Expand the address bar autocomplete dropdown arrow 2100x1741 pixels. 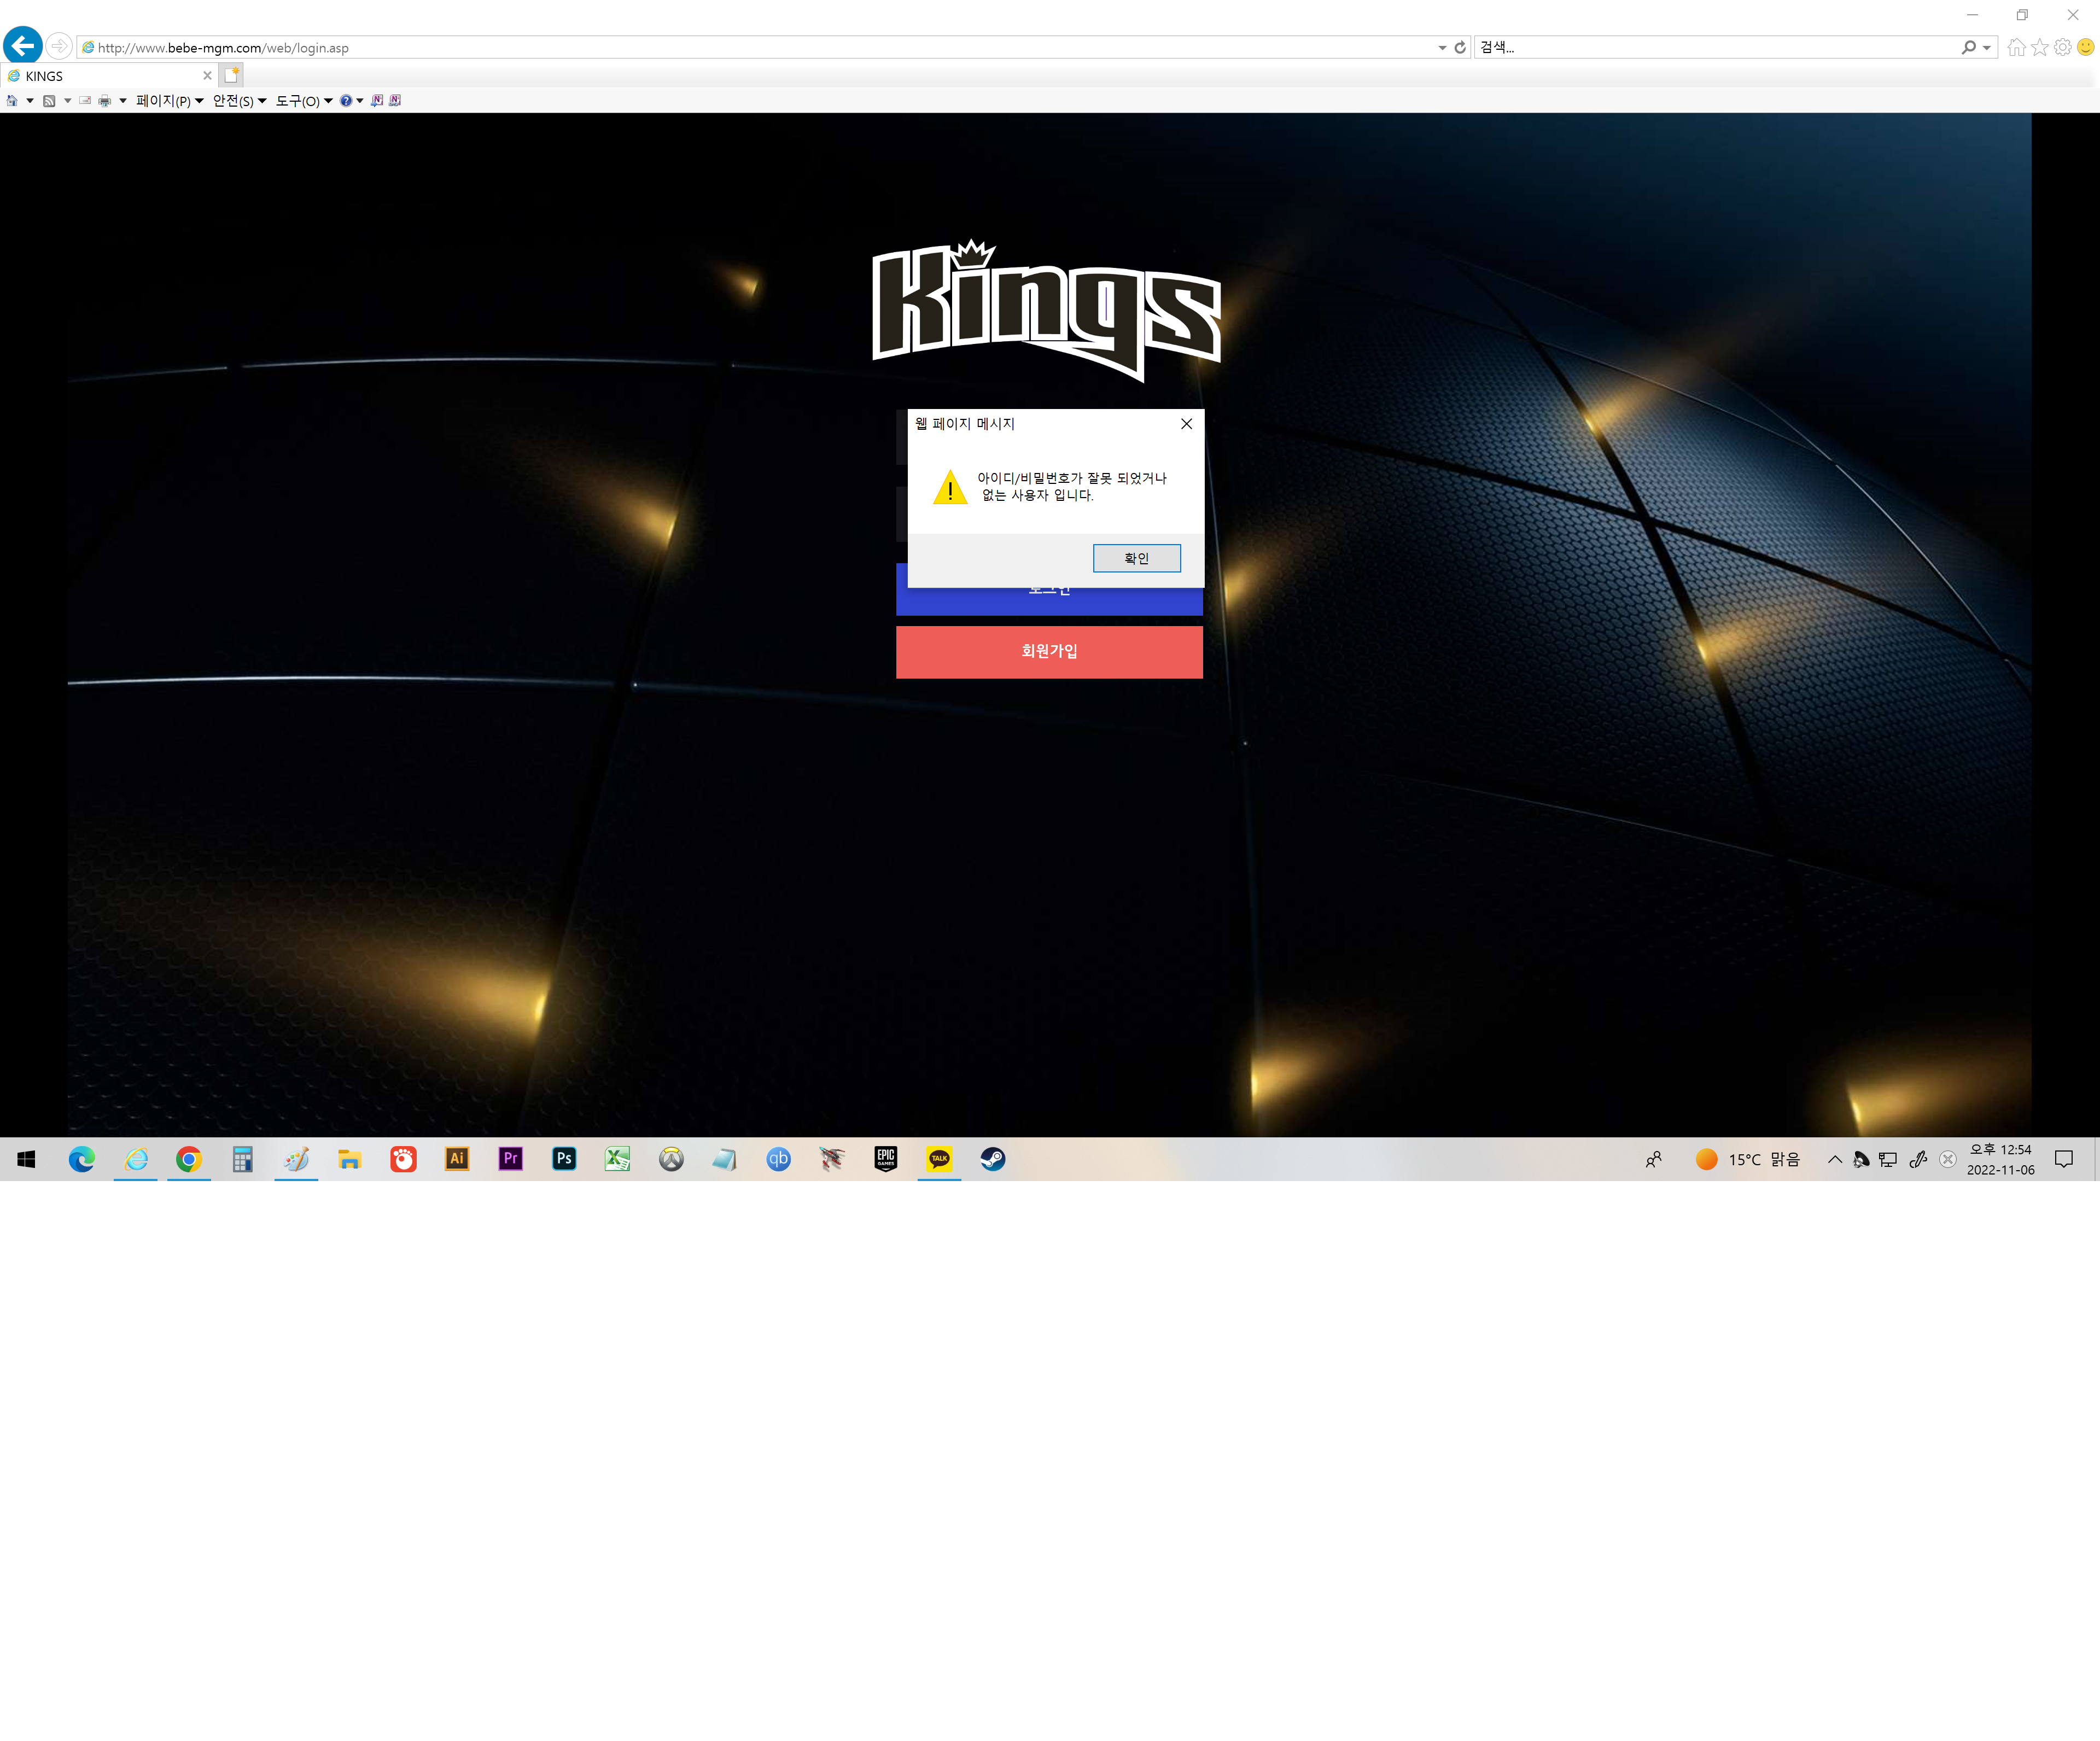1442,48
